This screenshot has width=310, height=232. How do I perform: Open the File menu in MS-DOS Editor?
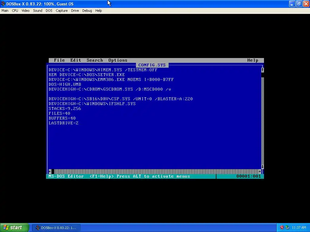tap(59, 60)
